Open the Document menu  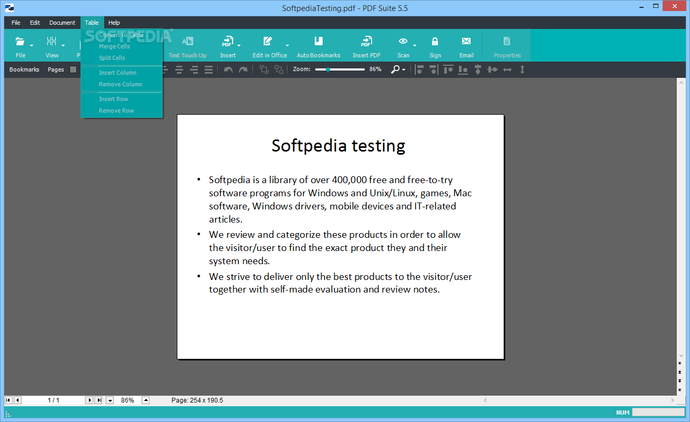(x=62, y=23)
